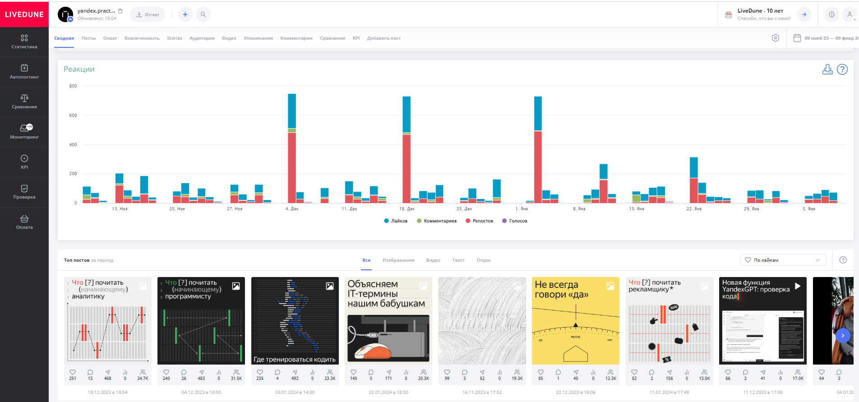Open post thumbnail about рекламщику

point(670,321)
